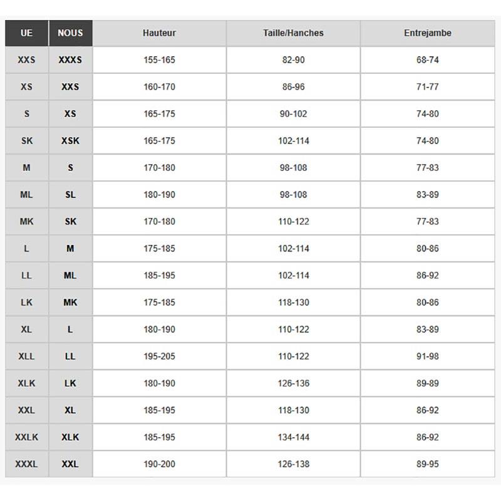
Task: Select the Hauteur column header
Action: pos(159,33)
